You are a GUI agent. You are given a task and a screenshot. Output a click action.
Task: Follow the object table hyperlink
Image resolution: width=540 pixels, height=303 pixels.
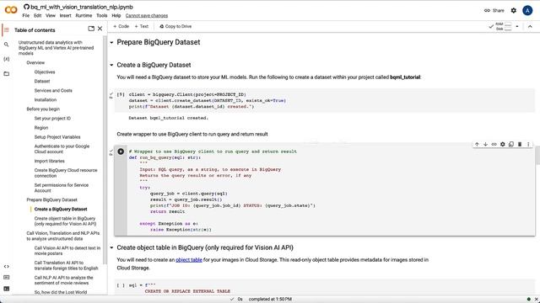(189, 260)
